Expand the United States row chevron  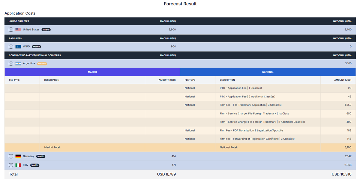tap(11, 30)
